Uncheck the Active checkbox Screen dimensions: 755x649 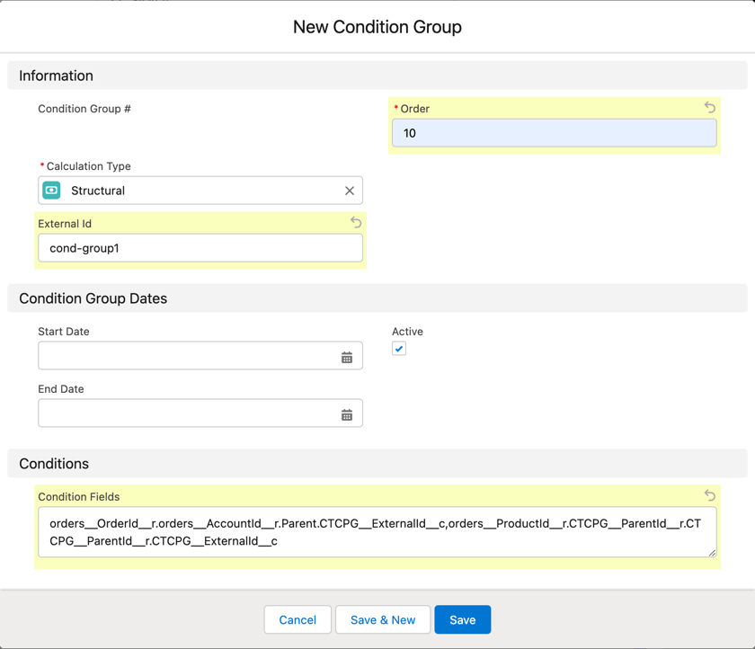point(399,349)
